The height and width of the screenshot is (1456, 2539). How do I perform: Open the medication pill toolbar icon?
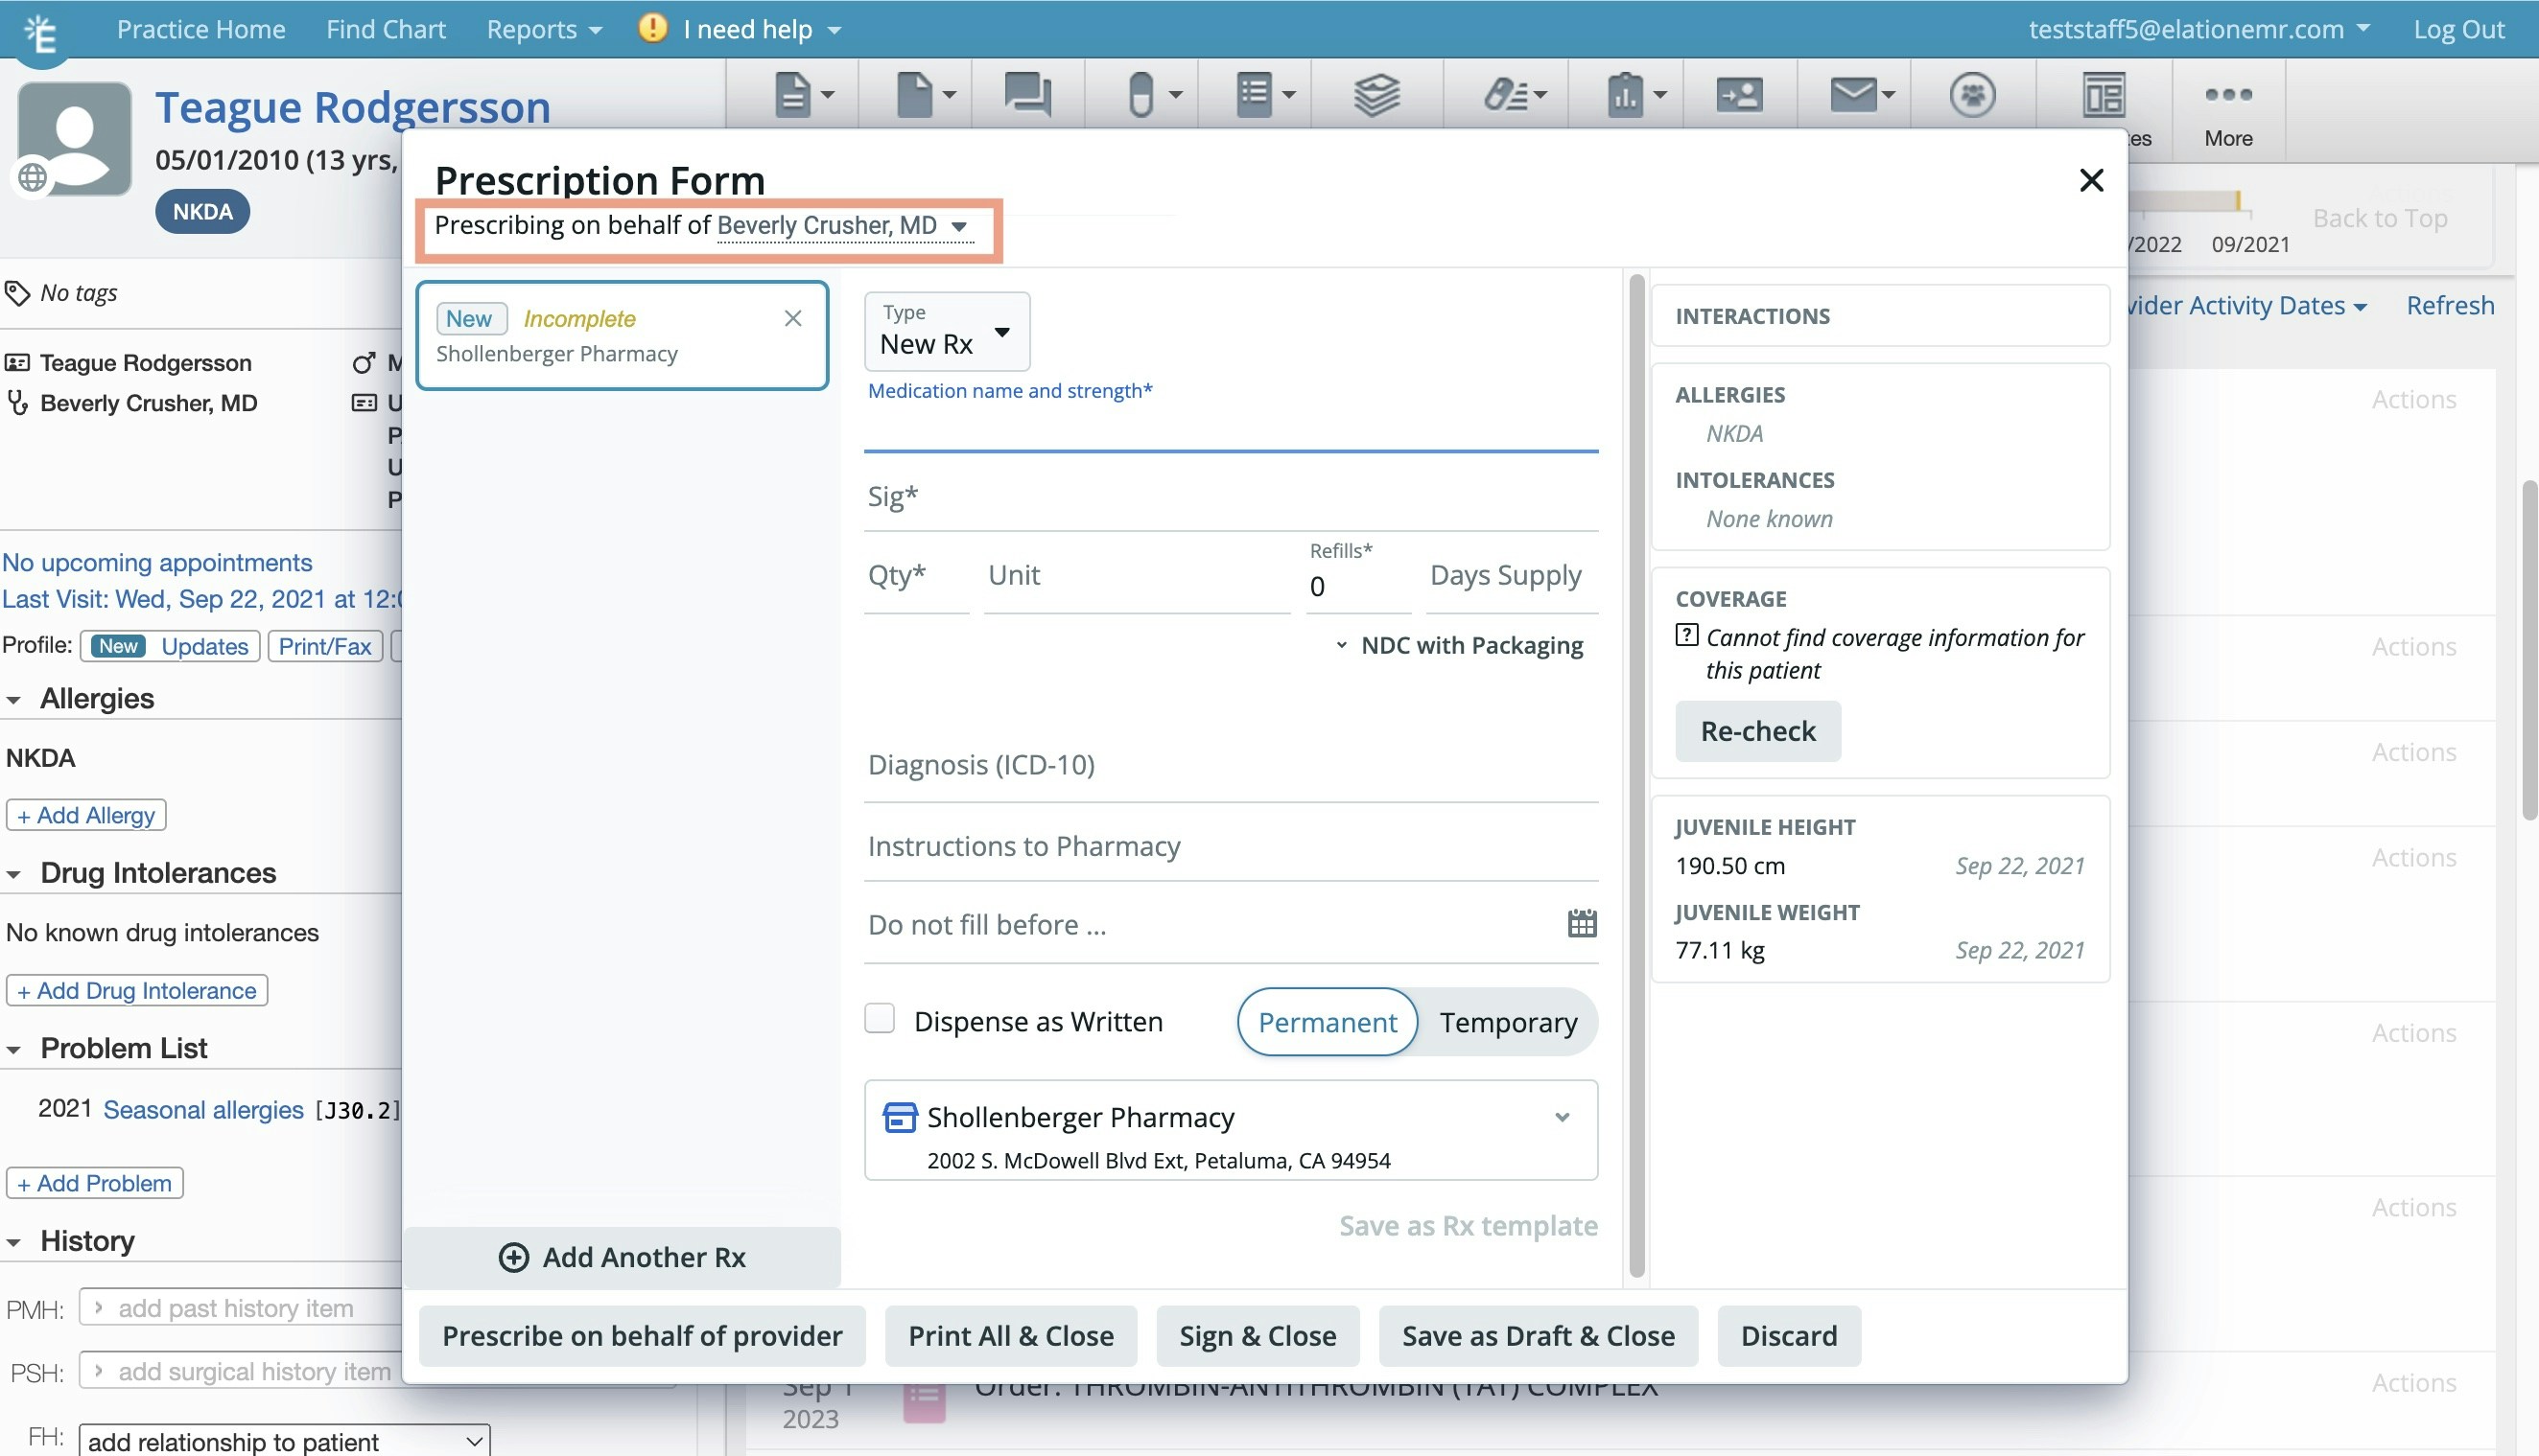tap(1141, 95)
